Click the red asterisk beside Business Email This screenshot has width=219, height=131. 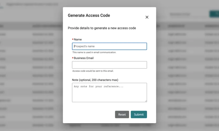[x=73, y=58]
